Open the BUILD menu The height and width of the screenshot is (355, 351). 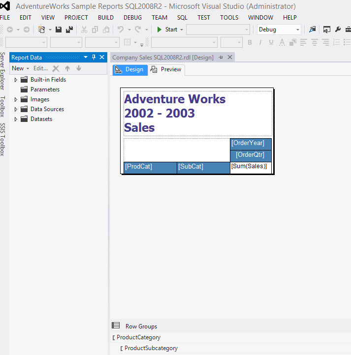(106, 17)
